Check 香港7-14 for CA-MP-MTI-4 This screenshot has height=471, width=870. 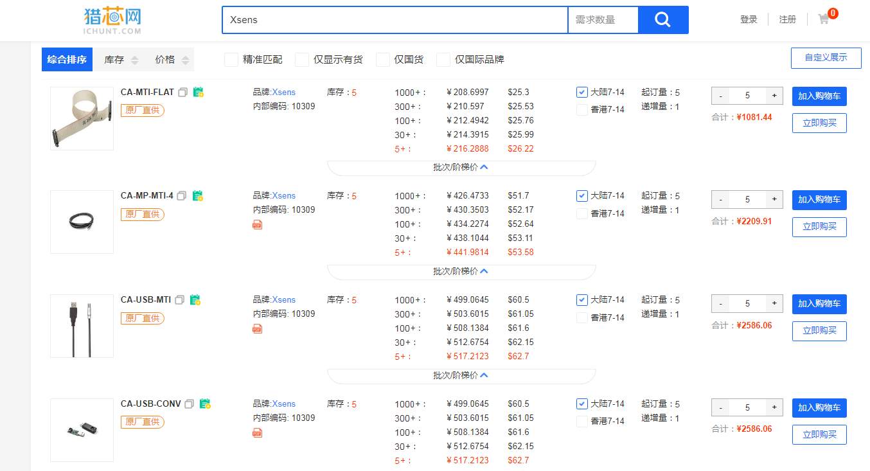pos(582,213)
